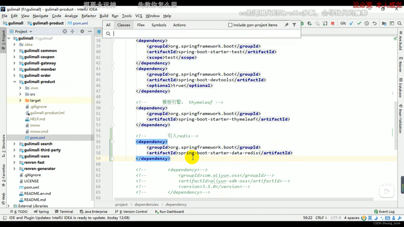This screenshot has width=404, height=227.
Task: Click the Git rollback arrow icon
Action: (375, 23)
